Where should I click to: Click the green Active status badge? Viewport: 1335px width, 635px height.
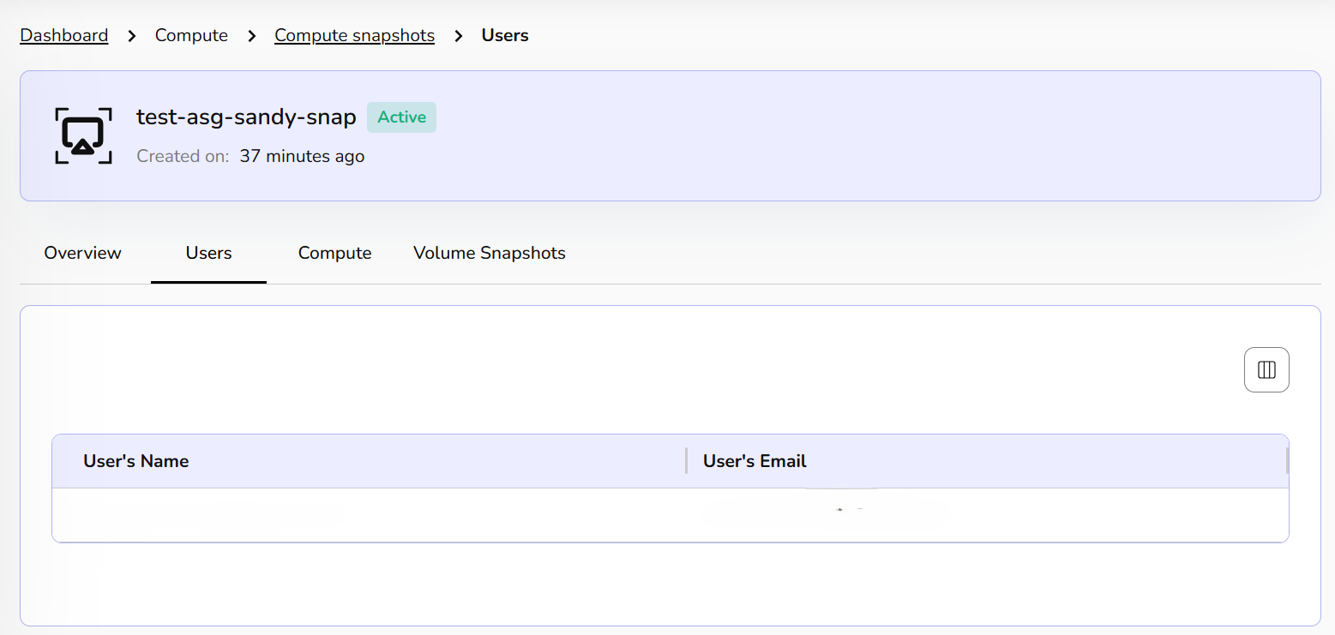[401, 117]
